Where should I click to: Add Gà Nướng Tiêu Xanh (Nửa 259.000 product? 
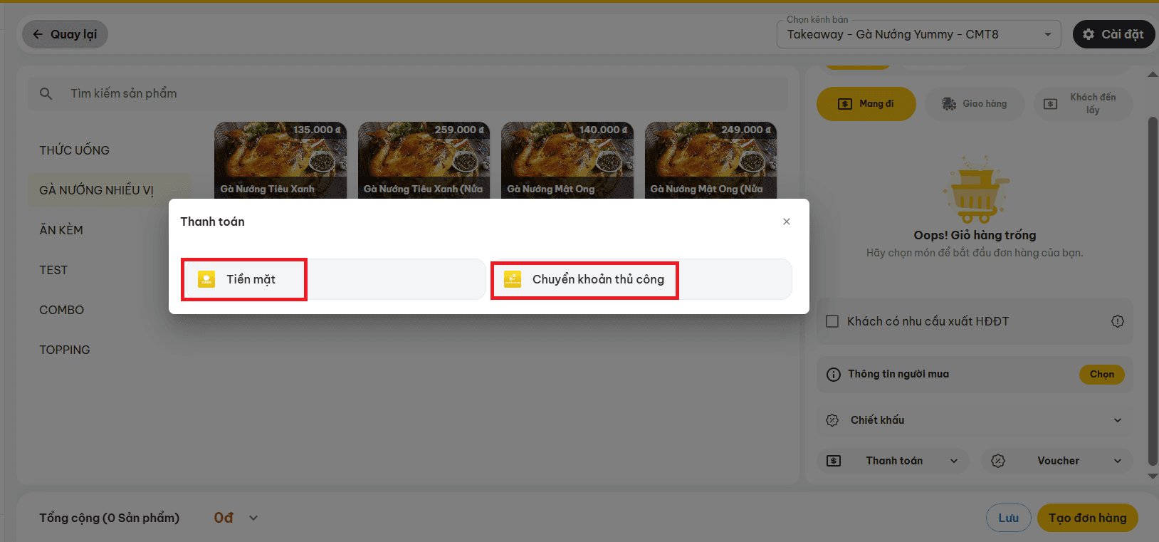coord(424,160)
